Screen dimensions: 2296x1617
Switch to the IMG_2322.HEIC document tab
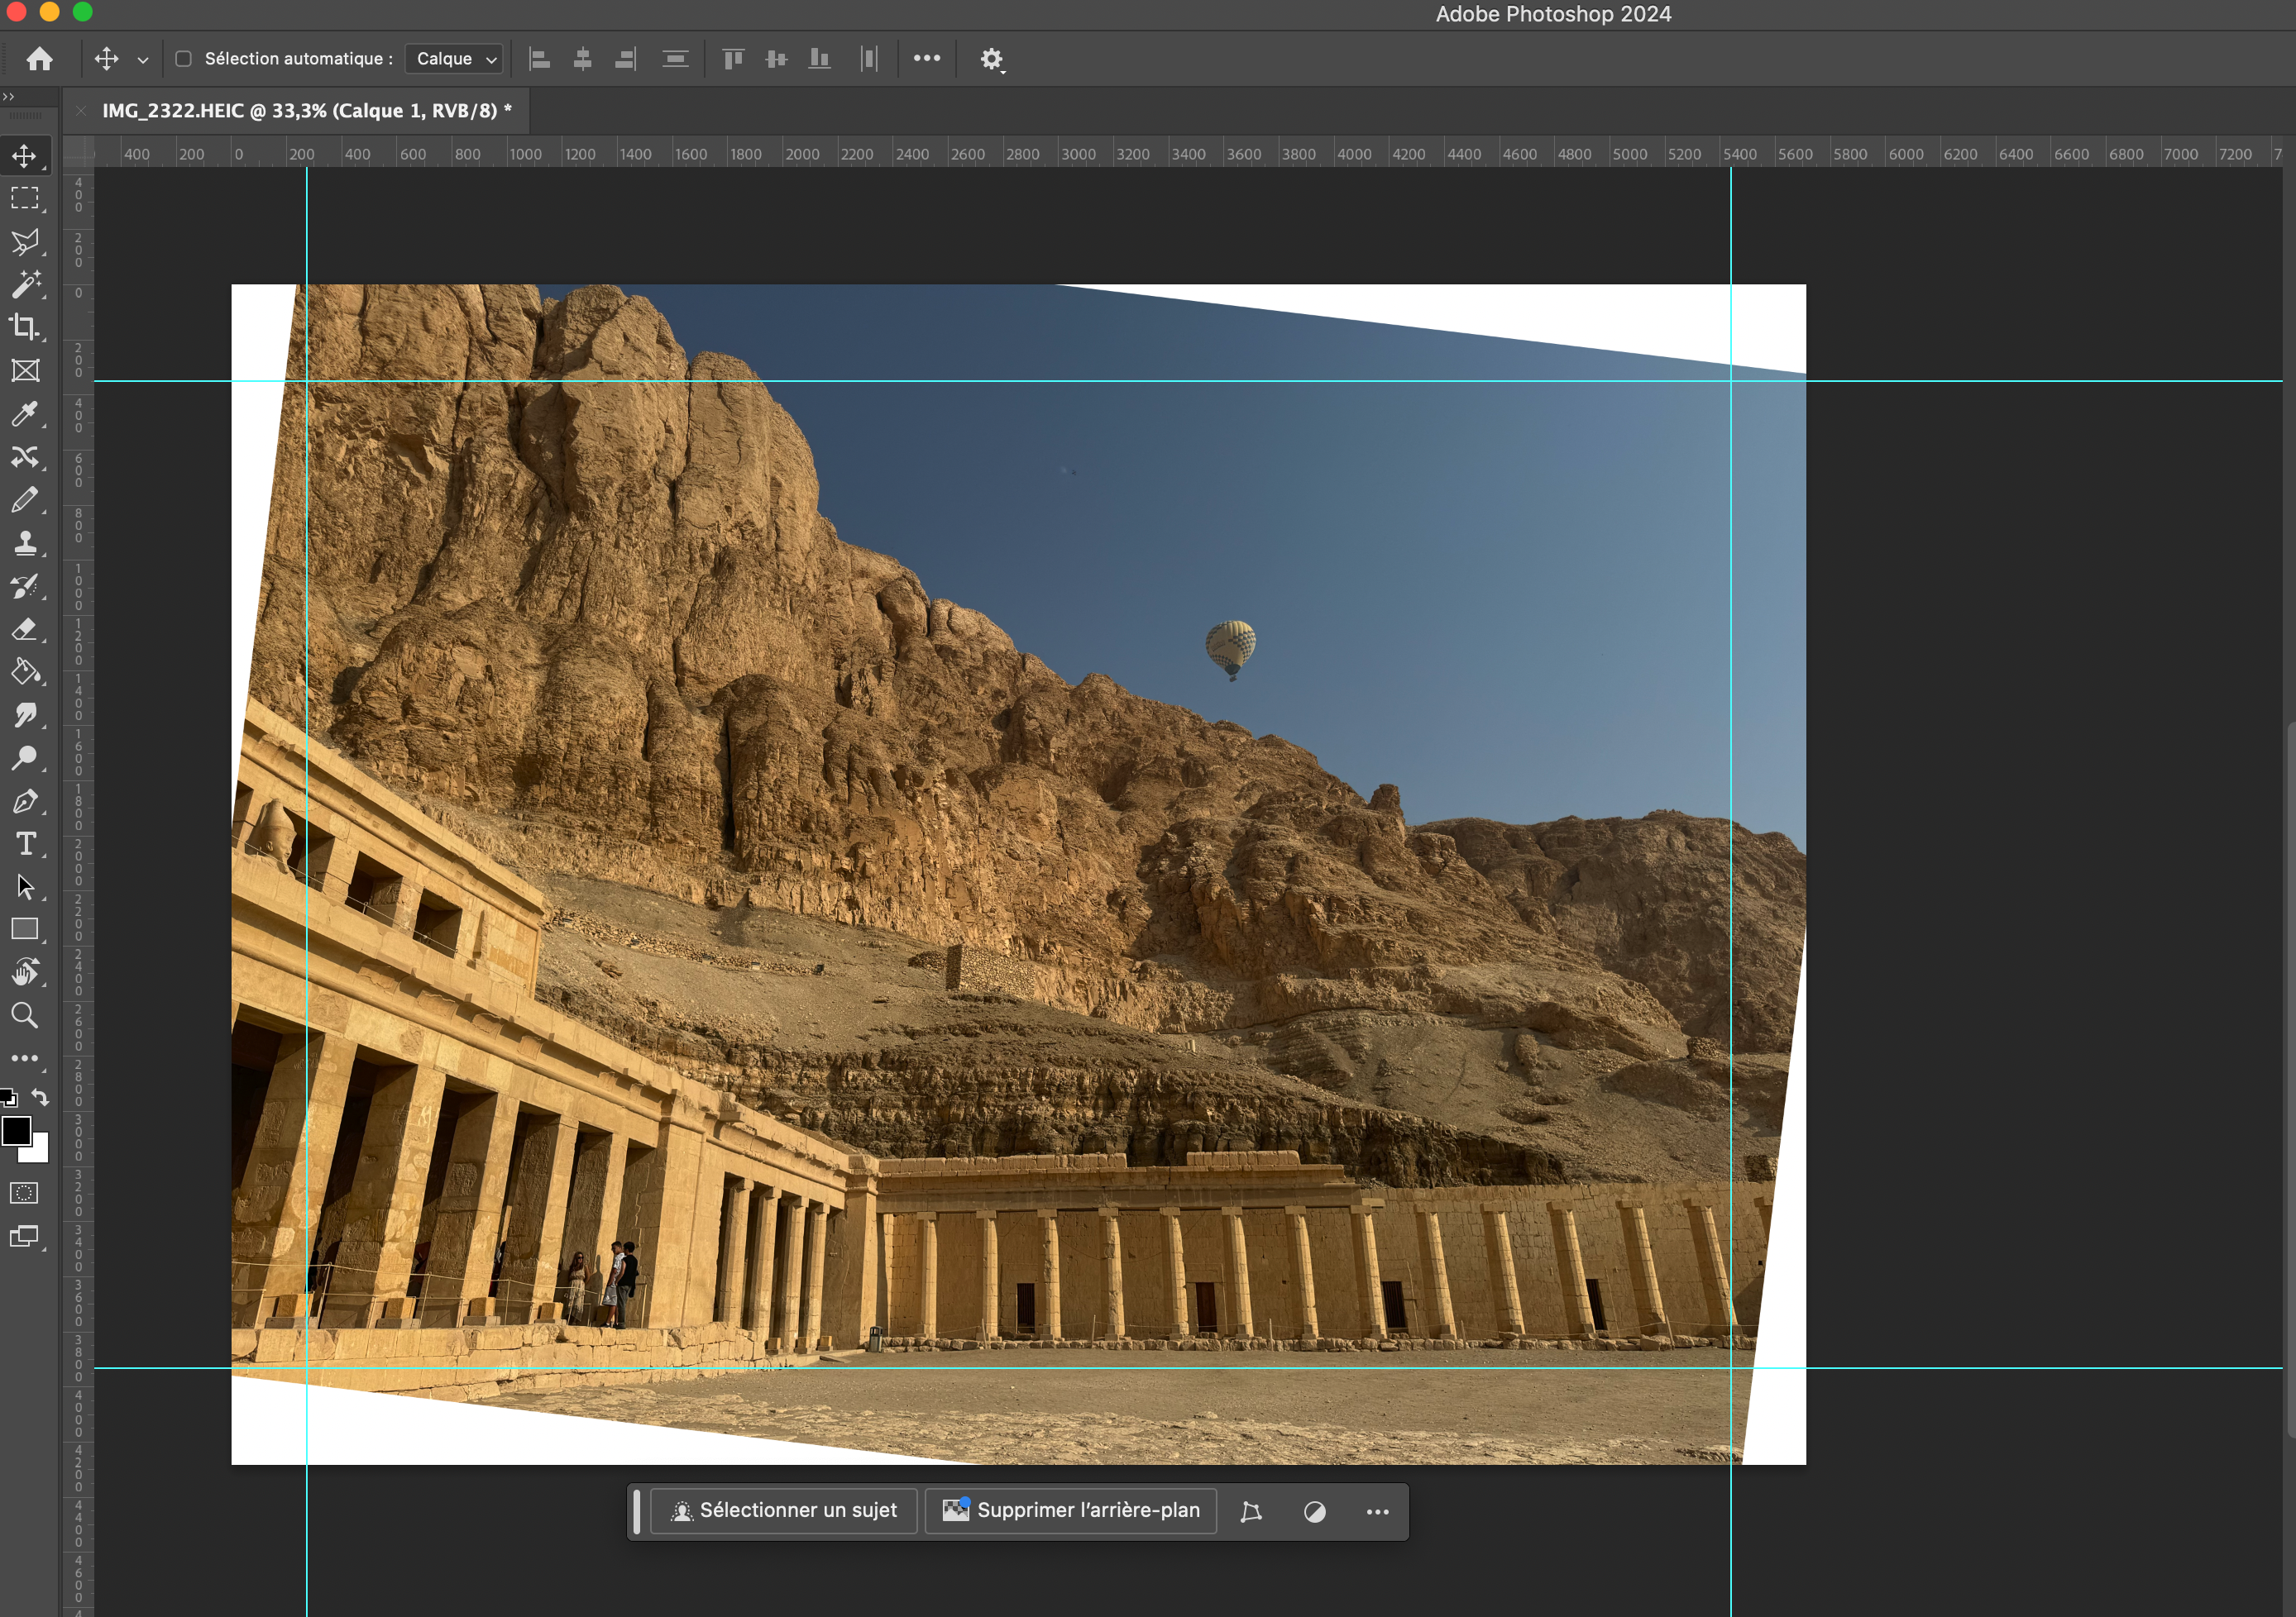(307, 111)
